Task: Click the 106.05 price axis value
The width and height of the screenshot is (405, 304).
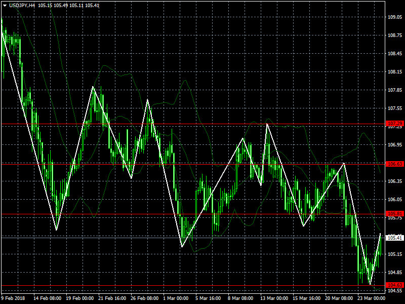Action: 395,199
